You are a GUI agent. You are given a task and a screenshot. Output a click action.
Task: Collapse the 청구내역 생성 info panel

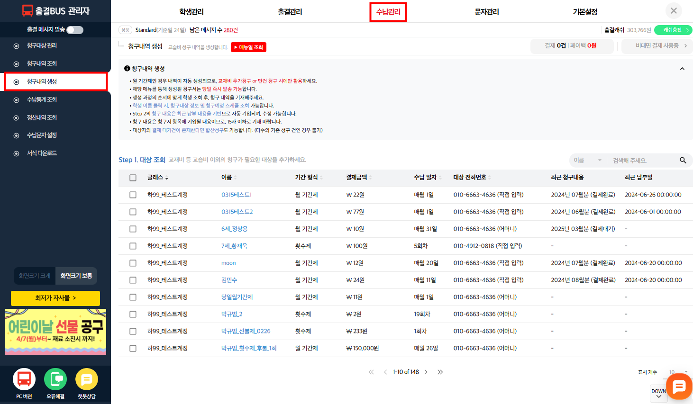(x=682, y=69)
